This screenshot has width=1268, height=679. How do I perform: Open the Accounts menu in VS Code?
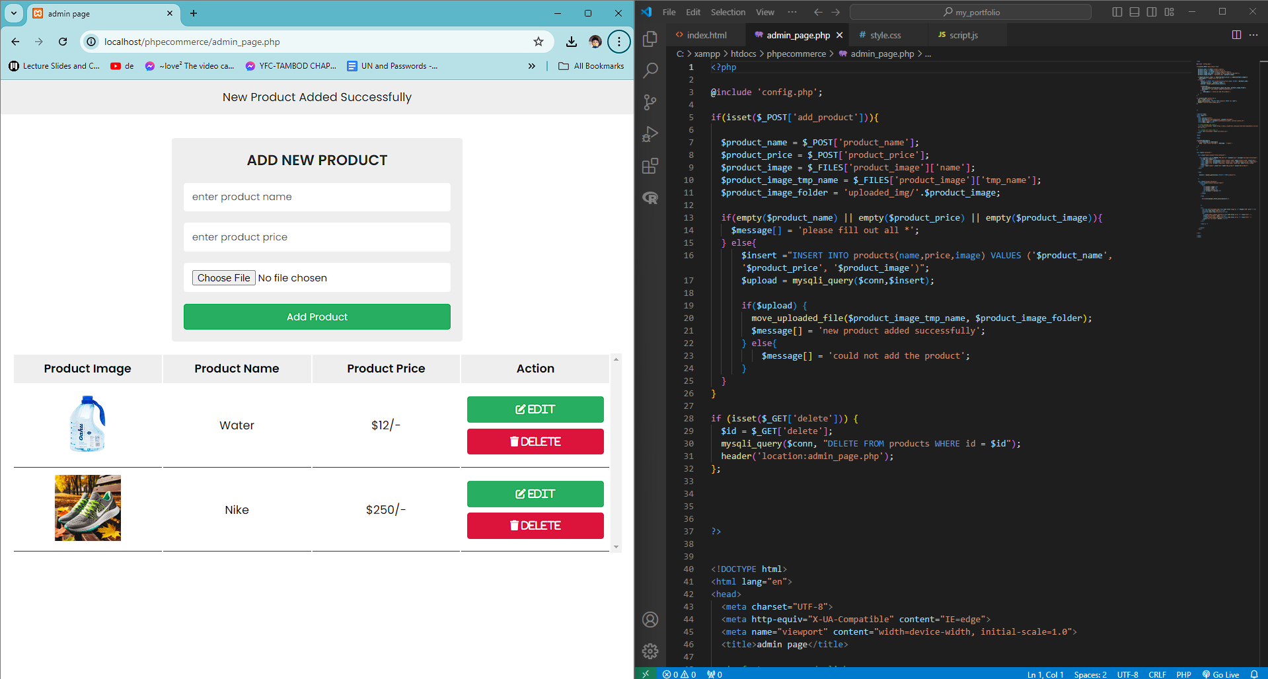point(650,620)
